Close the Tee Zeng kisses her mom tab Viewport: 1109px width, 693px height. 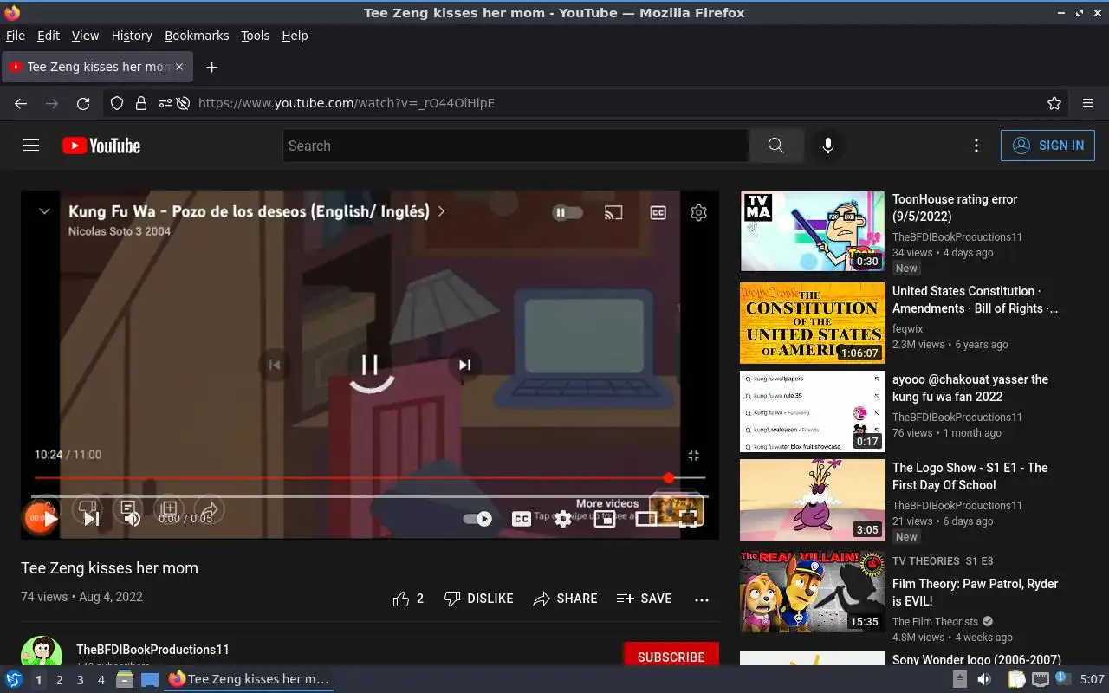[179, 67]
